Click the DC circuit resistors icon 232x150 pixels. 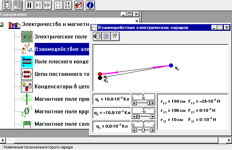[27, 74]
